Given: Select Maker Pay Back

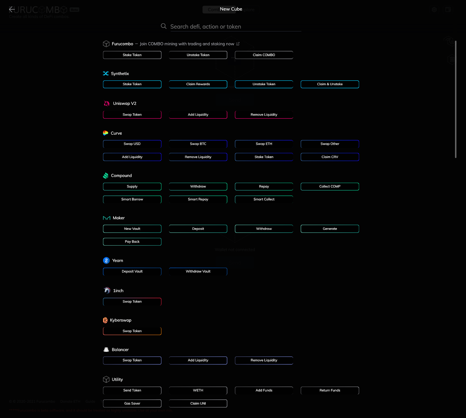Looking at the screenshot, I should click(x=132, y=242).
